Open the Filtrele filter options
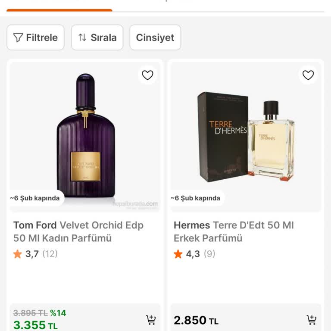This screenshot has height=331, width=331. click(35, 37)
